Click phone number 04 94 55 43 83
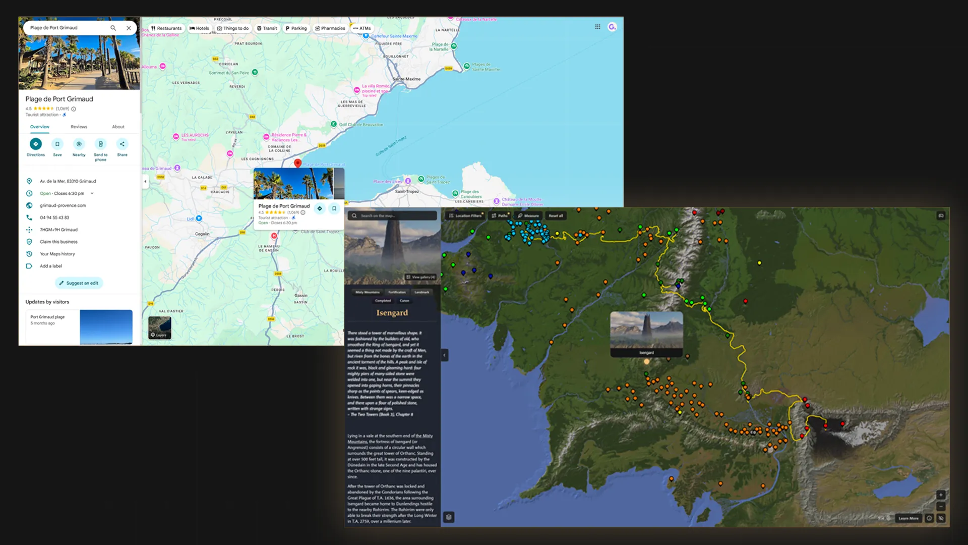The height and width of the screenshot is (545, 968). coord(54,217)
